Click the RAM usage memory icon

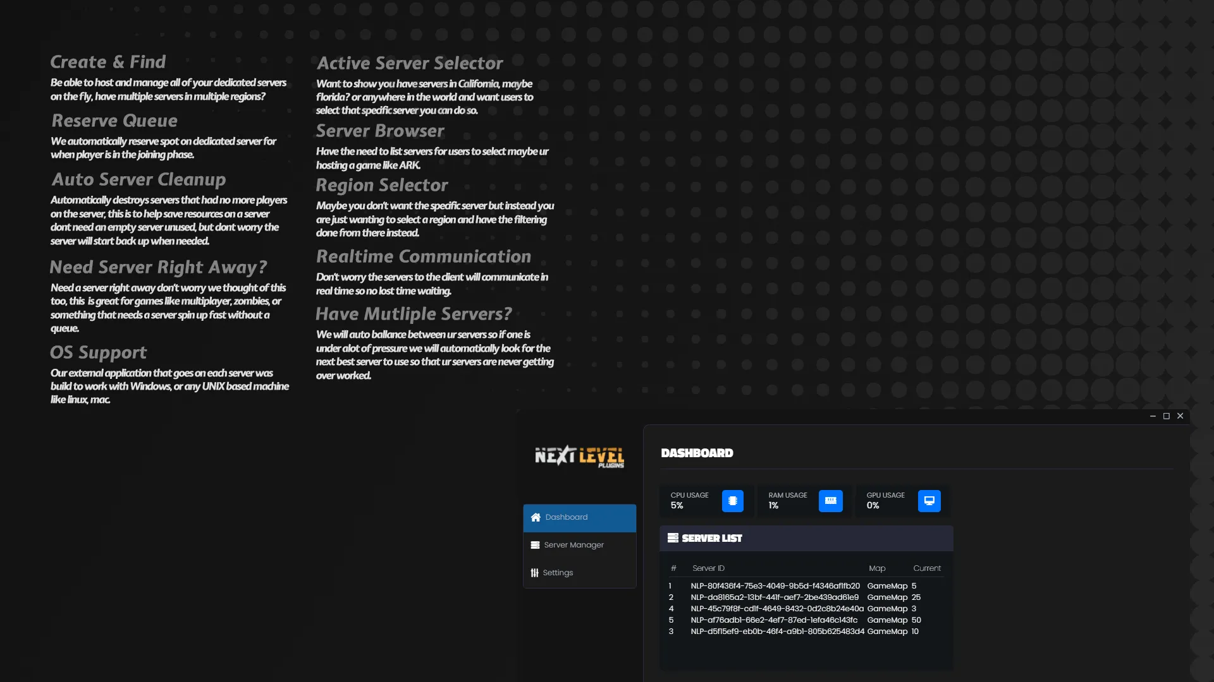(830, 501)
